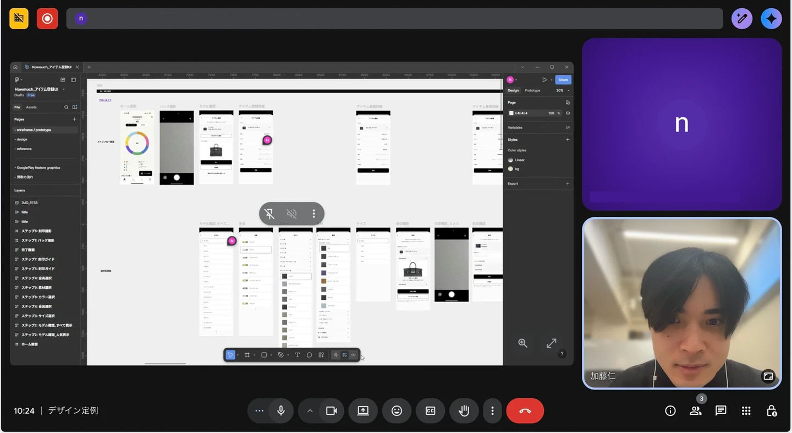Open chat with everyone panel
792x433 pixels.
click(721, 411)
